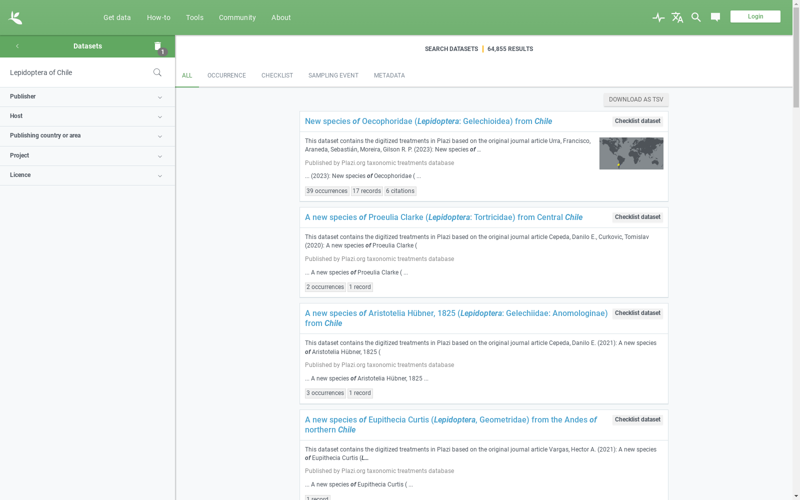Viewport: 800px width, 500px height.
Task: Open Proeulia Clarke dataset link
Action: pyautogui.click(x=444, y=217)
